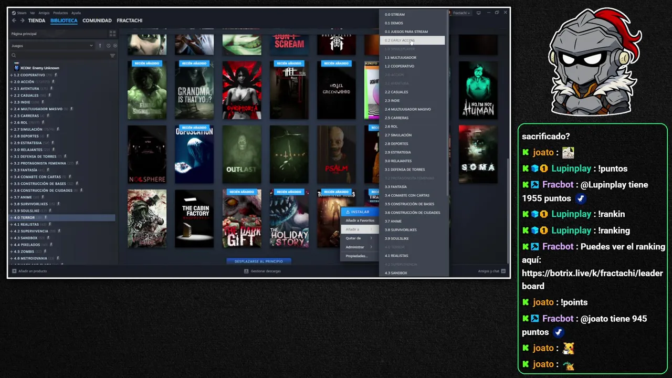Open the FRACTACHI profile tab
Image resolution: width=672 pixels, height=378 pixels.
pos(130,20)
